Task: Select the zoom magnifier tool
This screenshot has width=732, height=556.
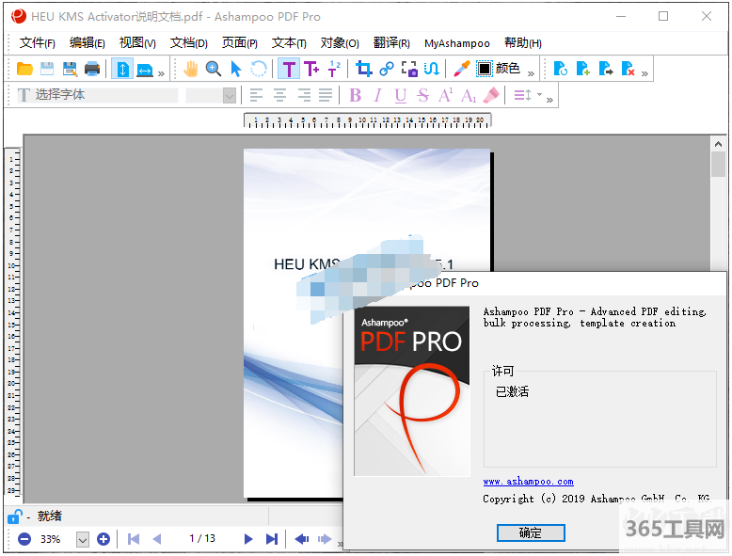Action: (214, 69)
